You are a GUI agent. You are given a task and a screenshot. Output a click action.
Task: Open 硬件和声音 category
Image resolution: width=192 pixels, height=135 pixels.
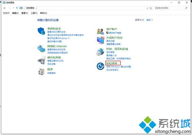pos(54,57)
